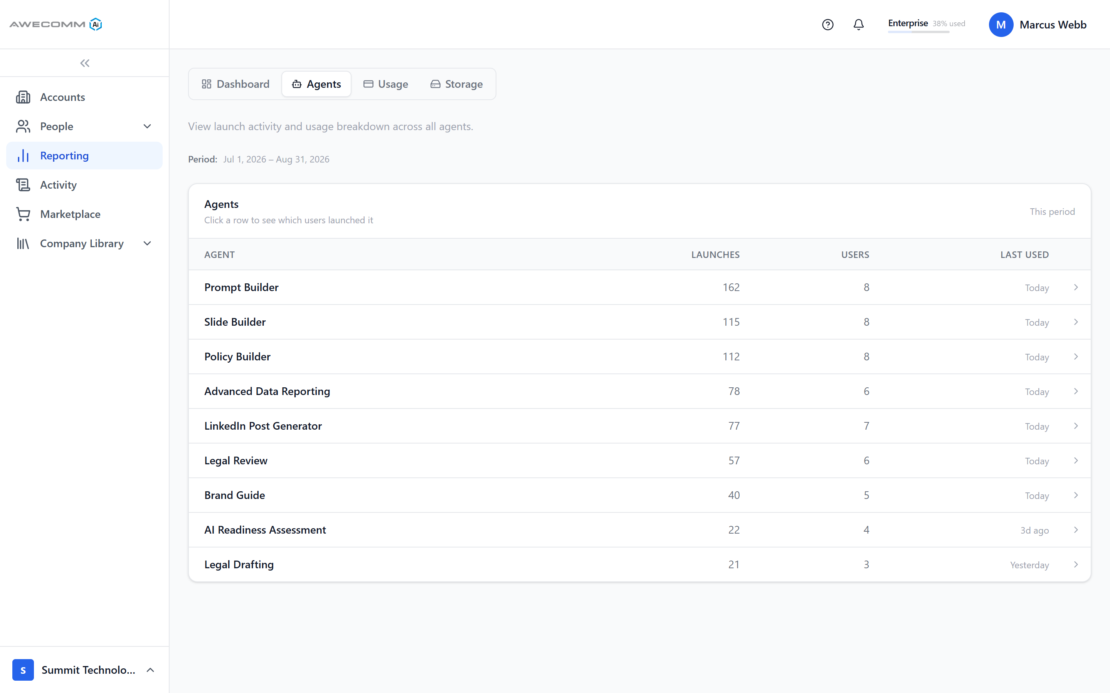Click the Yesterday last used value

[1029, 565]
